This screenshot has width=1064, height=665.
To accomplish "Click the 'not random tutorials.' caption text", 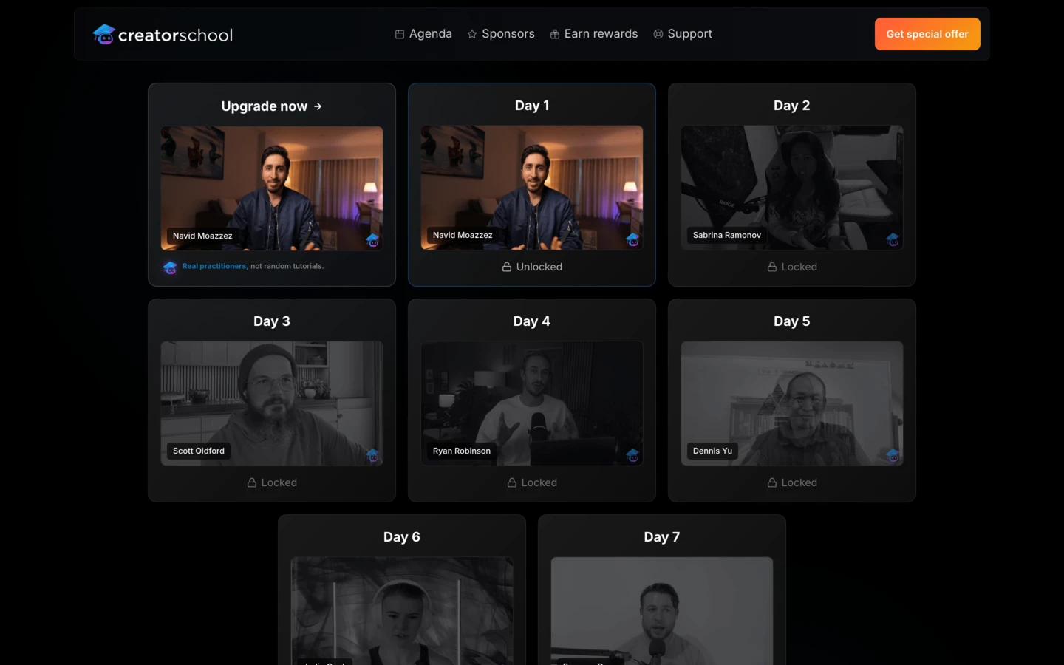I will tap(287, 266).
